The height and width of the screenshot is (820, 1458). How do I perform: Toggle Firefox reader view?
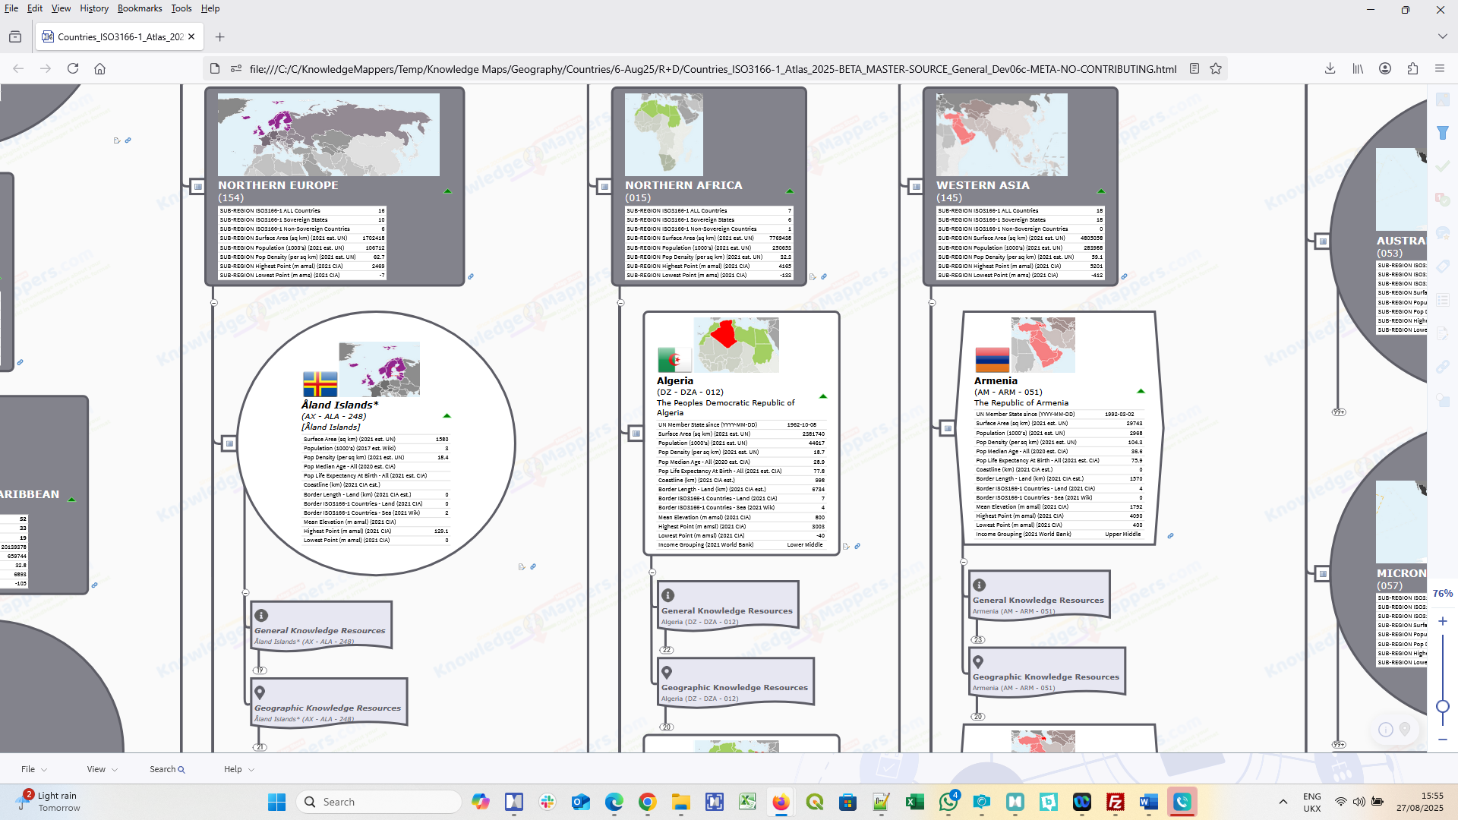tap(1194, 68)
